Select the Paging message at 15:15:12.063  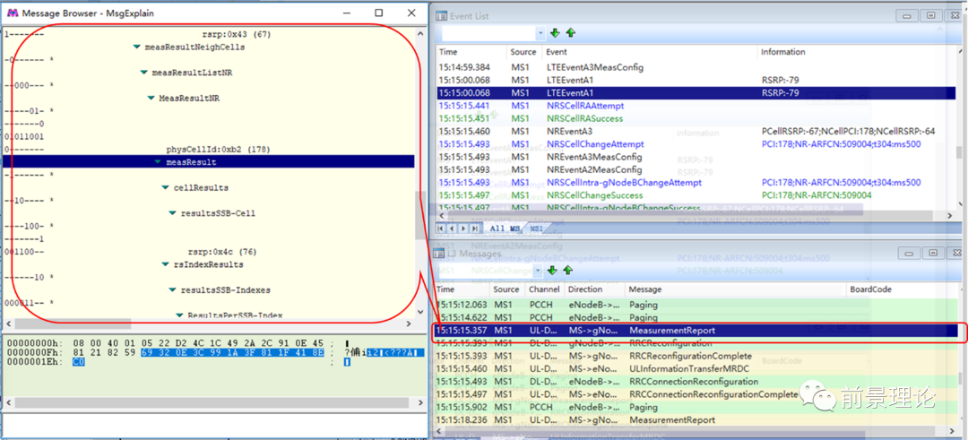[x=696, y=305]
